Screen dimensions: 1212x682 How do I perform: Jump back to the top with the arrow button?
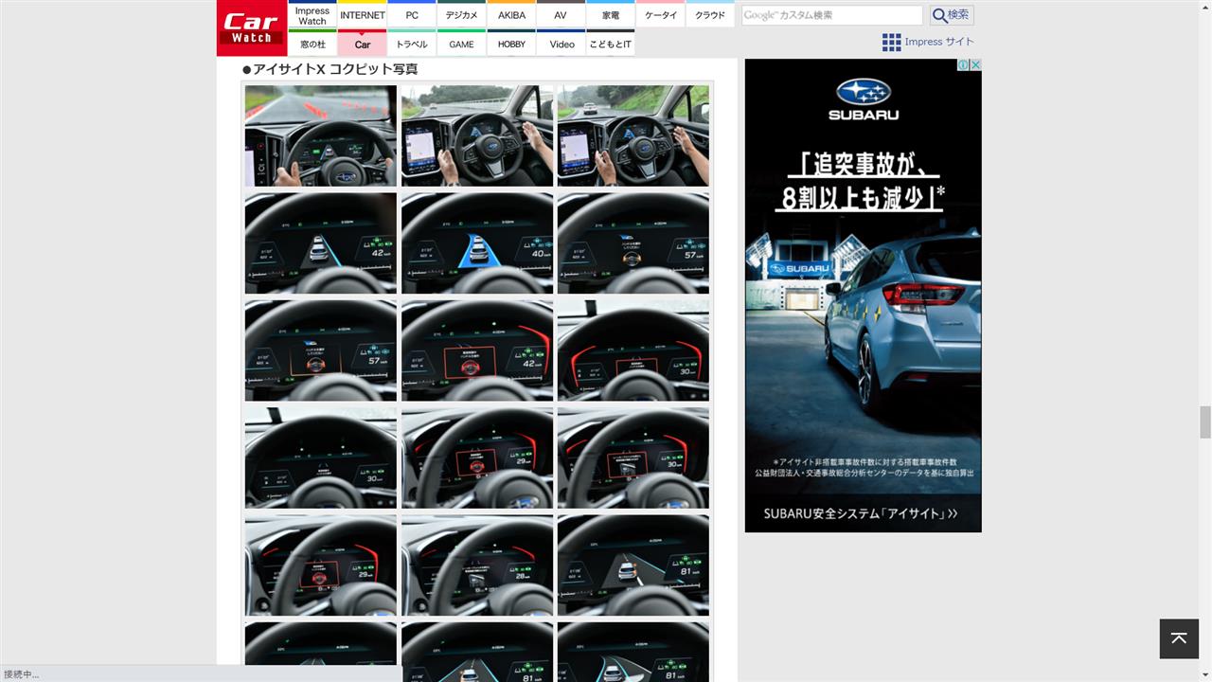pos(1179,639)
